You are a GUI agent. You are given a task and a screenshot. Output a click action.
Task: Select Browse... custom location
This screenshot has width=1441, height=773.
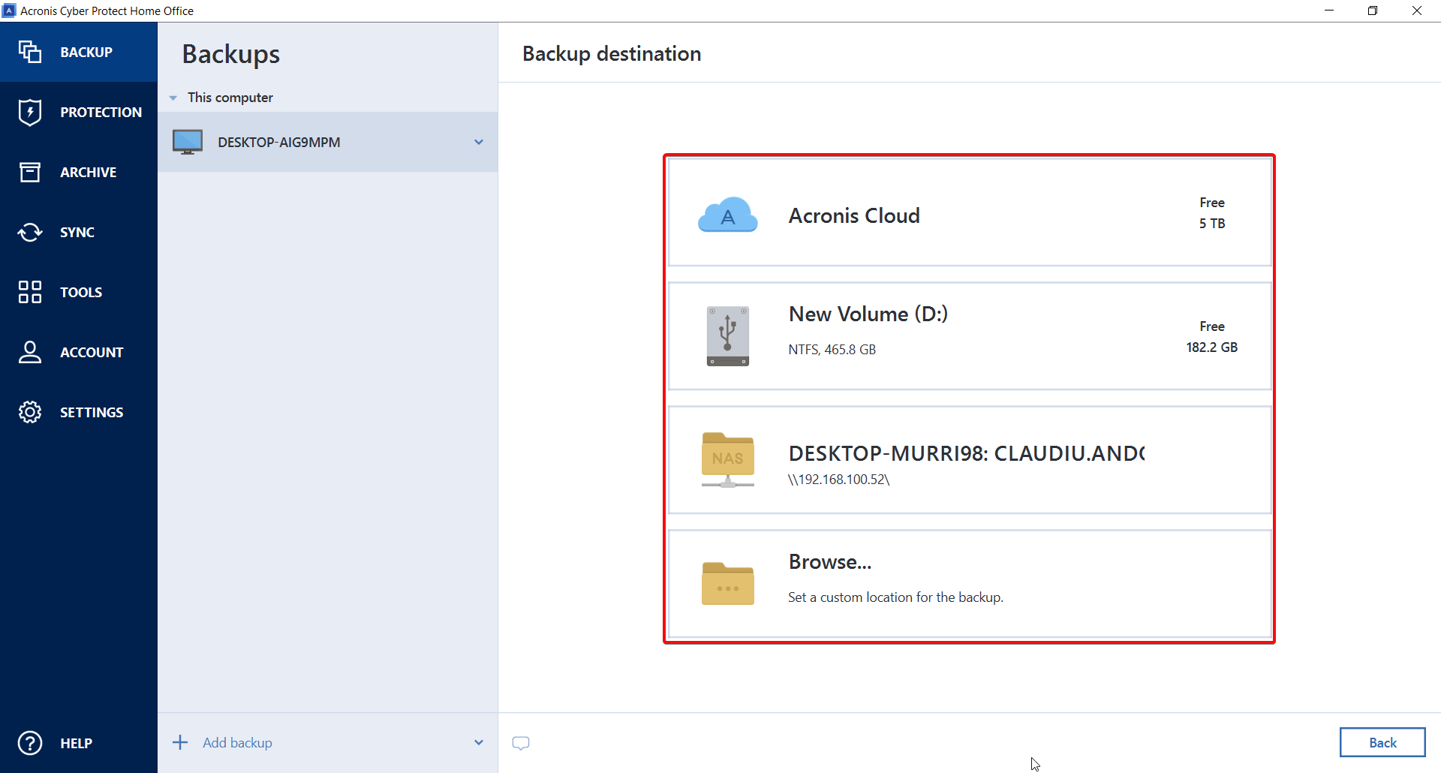pyautogui.click(x=970, y=584)
